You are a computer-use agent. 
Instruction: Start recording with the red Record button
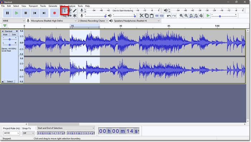click(55, 13)
